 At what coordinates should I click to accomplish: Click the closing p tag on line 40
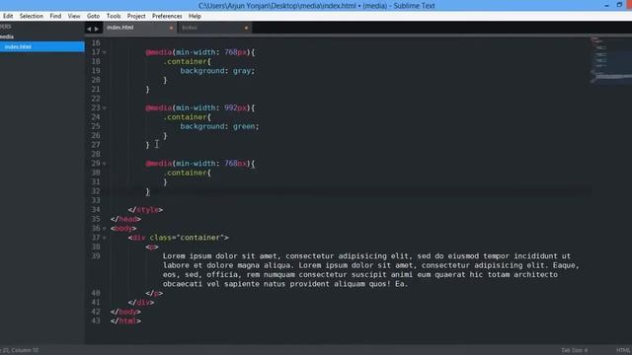click(x=154, y=293)
